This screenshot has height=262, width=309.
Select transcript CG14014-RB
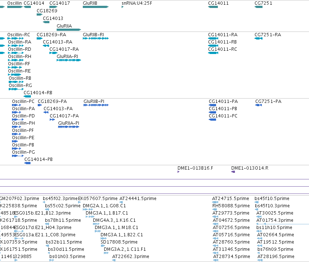pyautogui.click(x=38, y=93)
